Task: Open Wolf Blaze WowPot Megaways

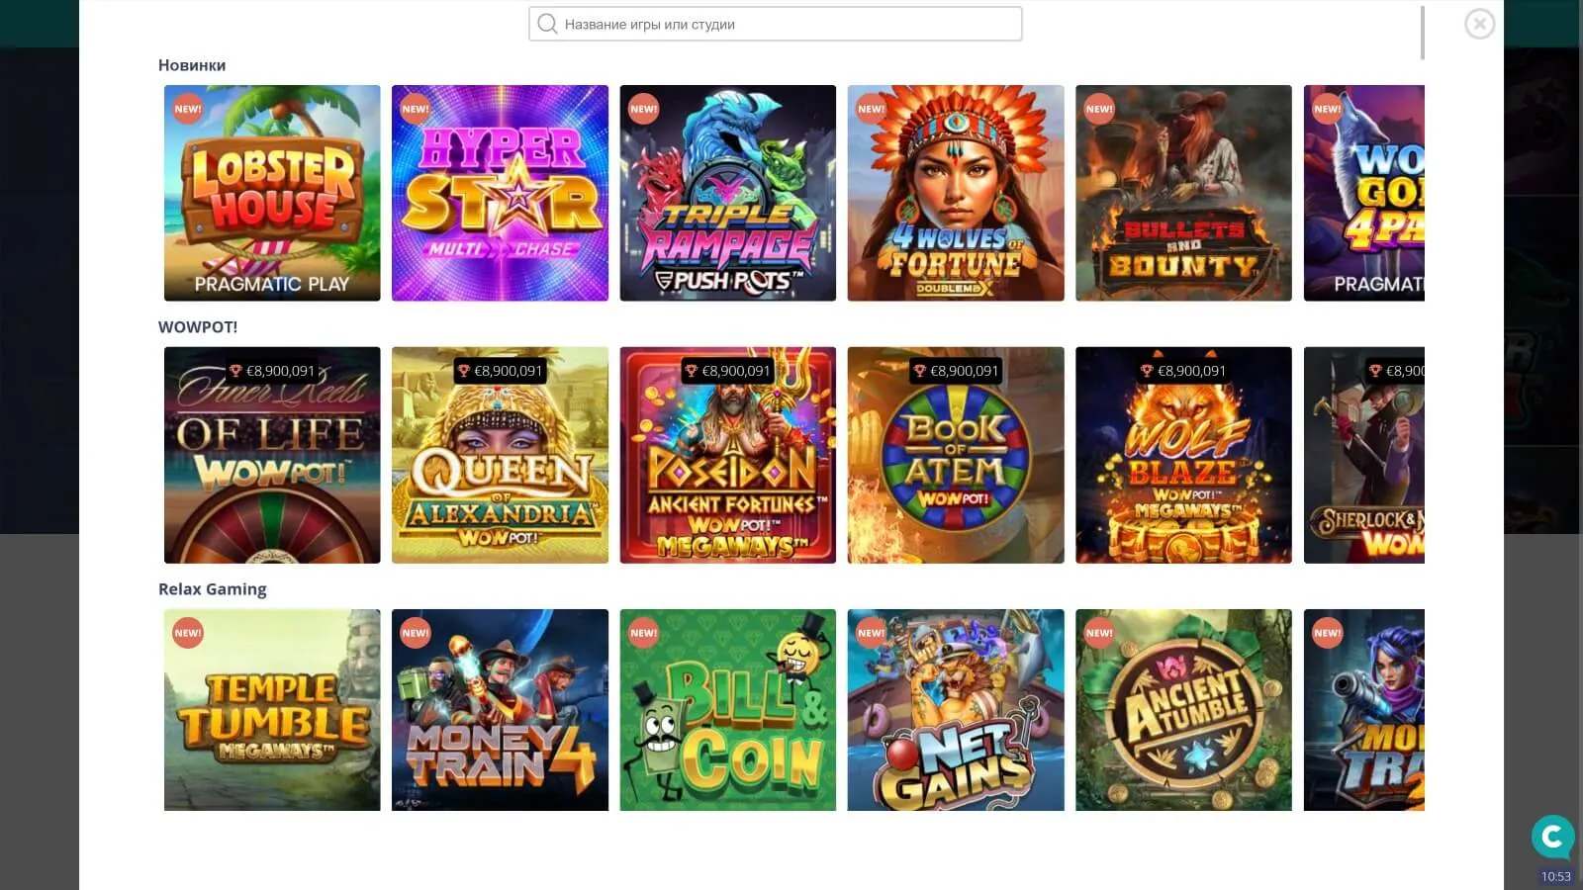Action: click(1183, 455)
